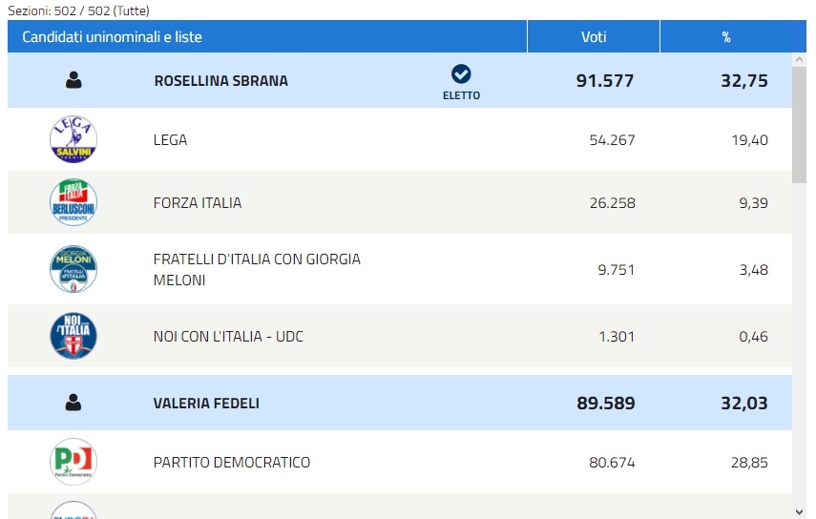Click the person icon beside Rosellina Sbrana
The width and height of the screenshot is (816, 519).
point(73,81)
